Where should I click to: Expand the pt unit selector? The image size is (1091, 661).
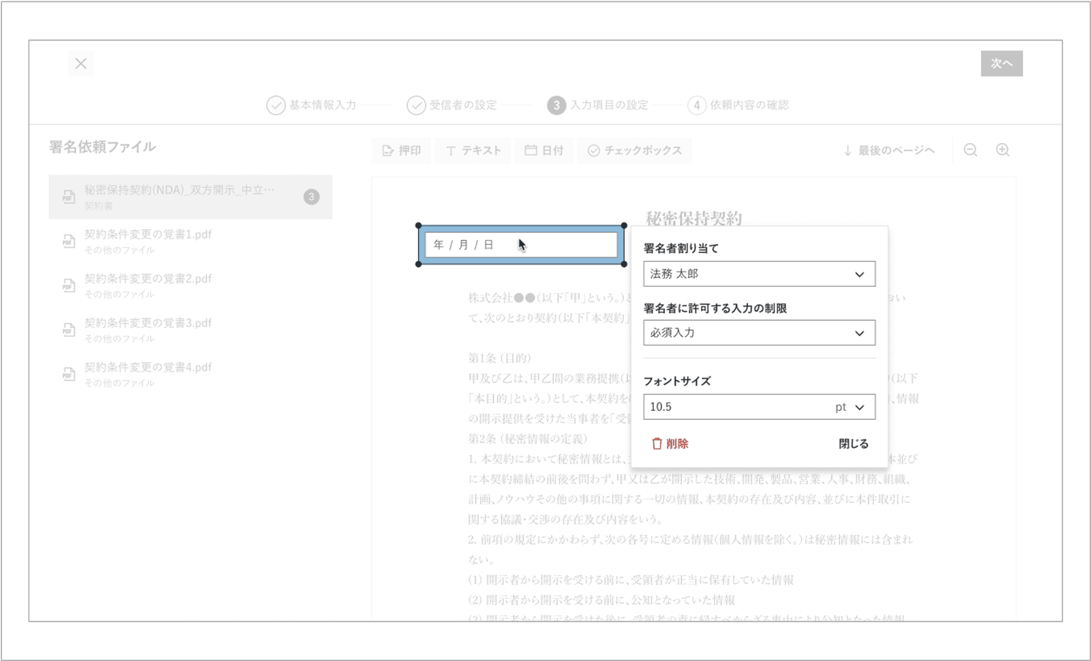point(850,408)
